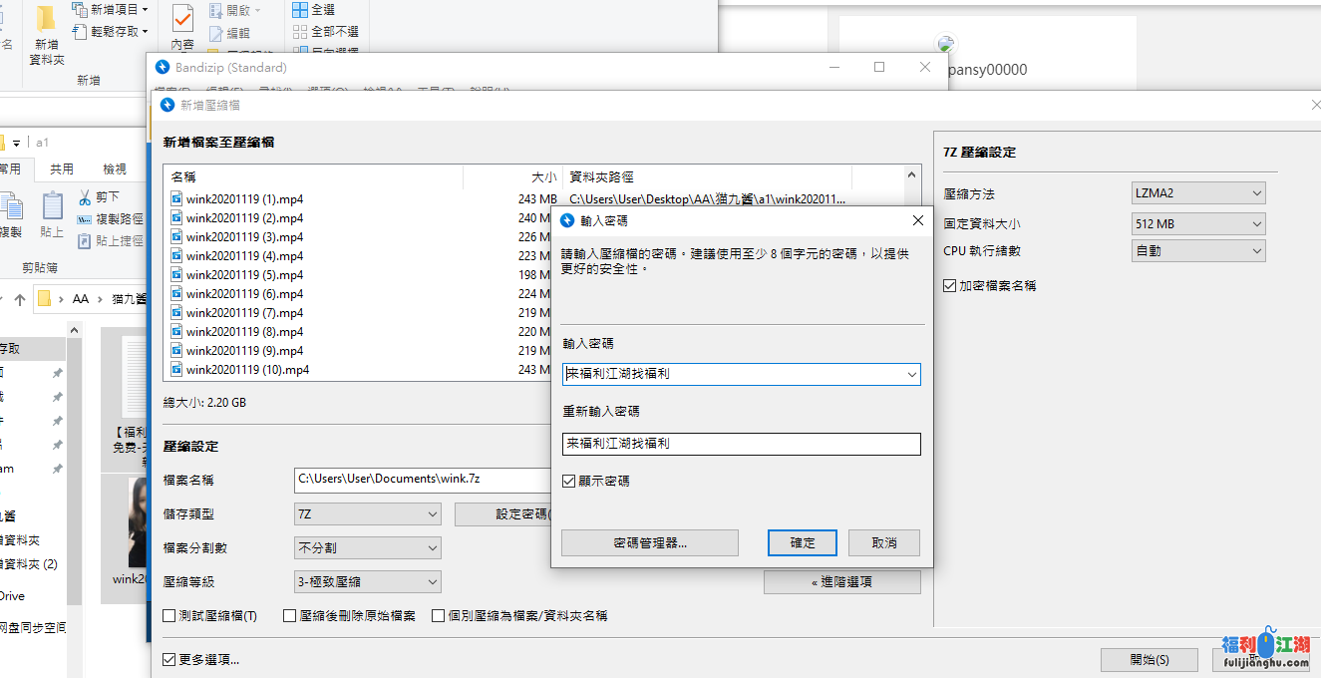Click the Copy Path icon in ribbon
1321x678 pixels.
click(x=85, y=219)
